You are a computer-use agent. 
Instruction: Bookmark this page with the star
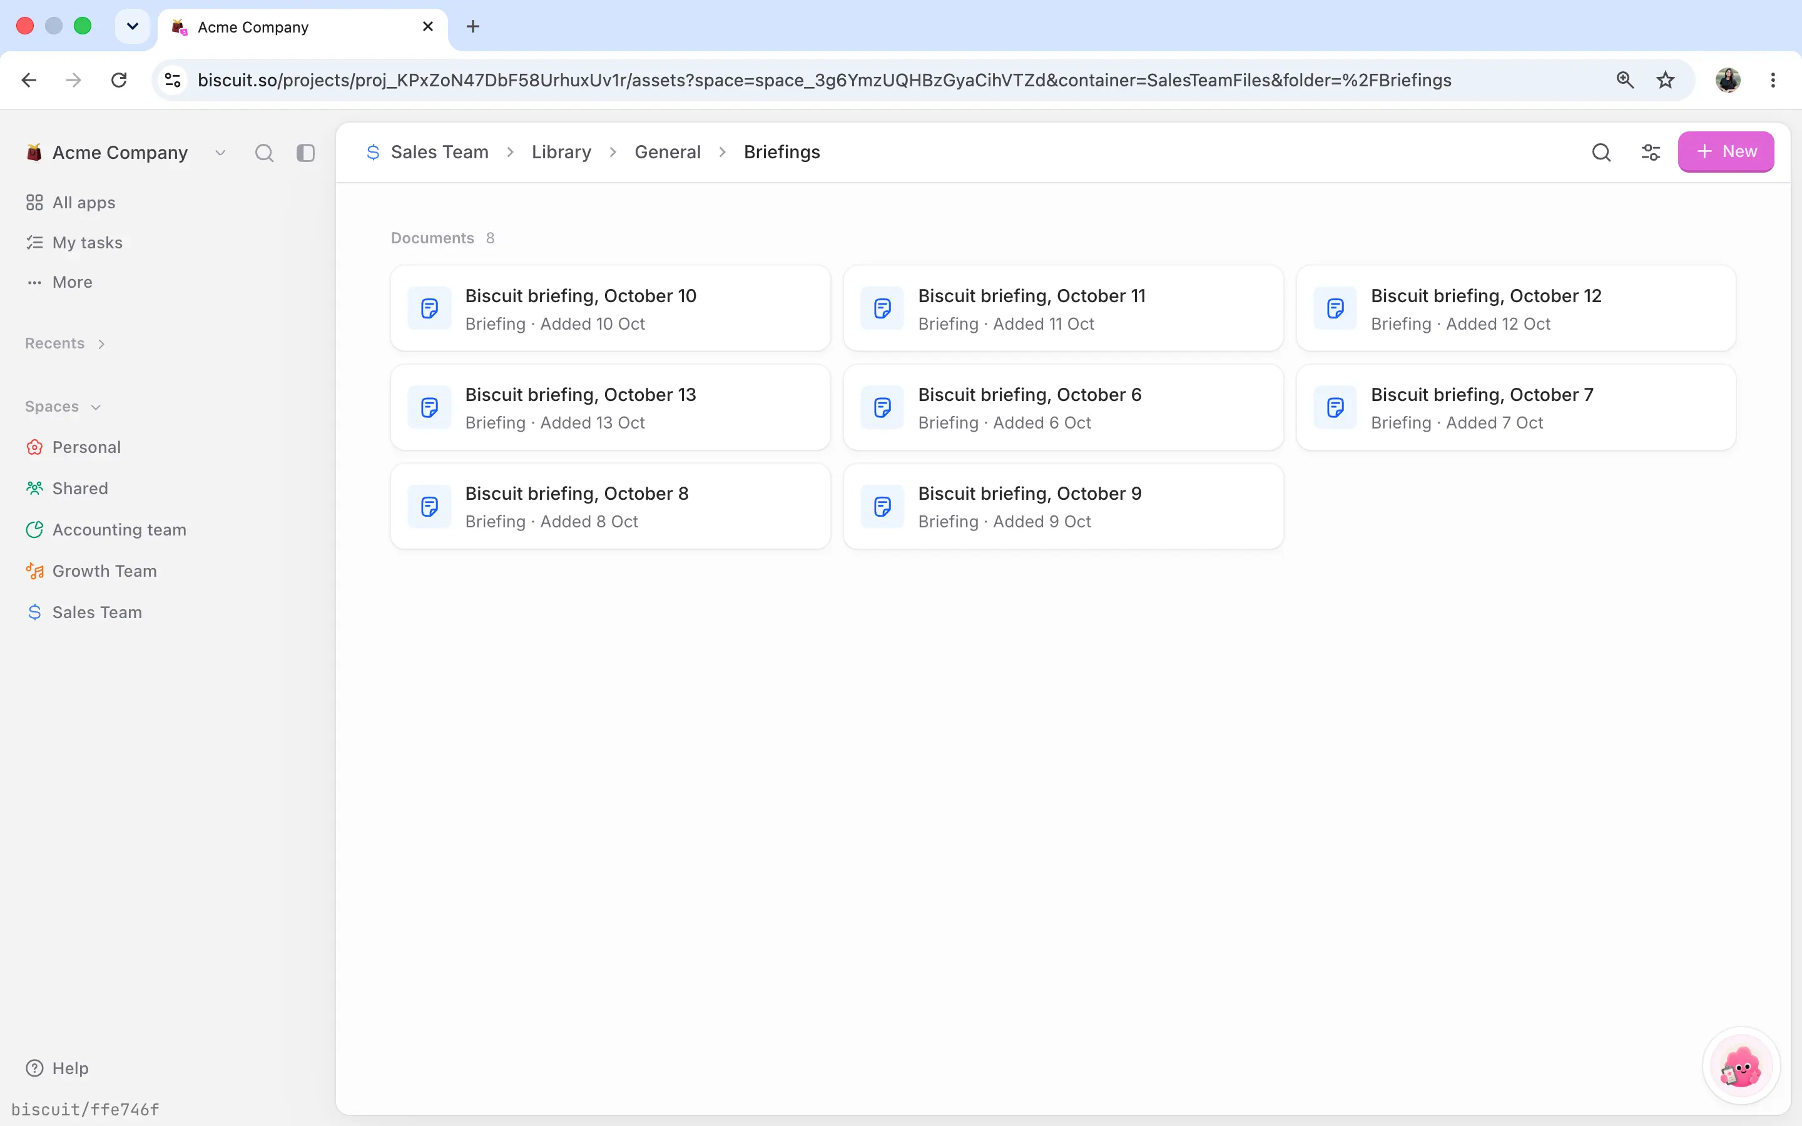(1666, 79)
